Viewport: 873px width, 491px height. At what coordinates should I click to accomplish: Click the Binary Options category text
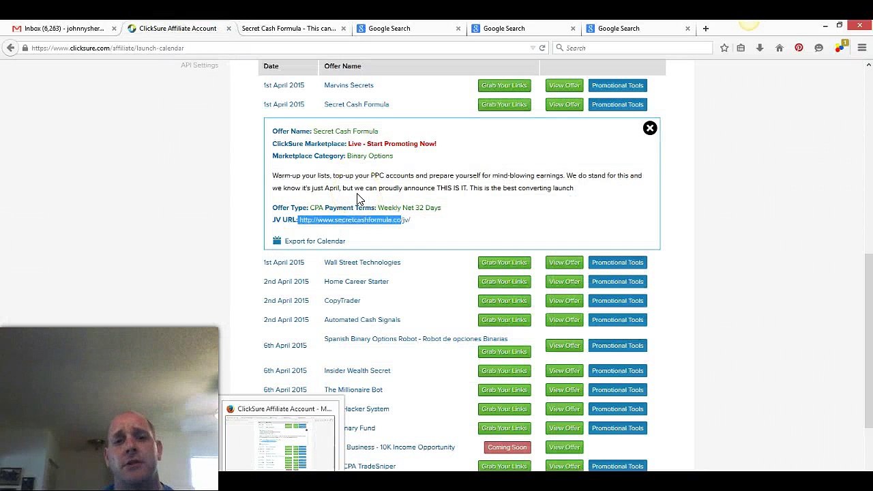point(370,155)
